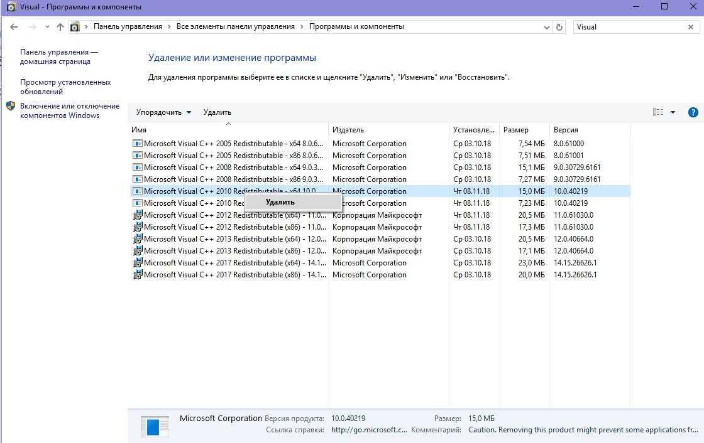Click the Back navigation arrow

[14, 27]
